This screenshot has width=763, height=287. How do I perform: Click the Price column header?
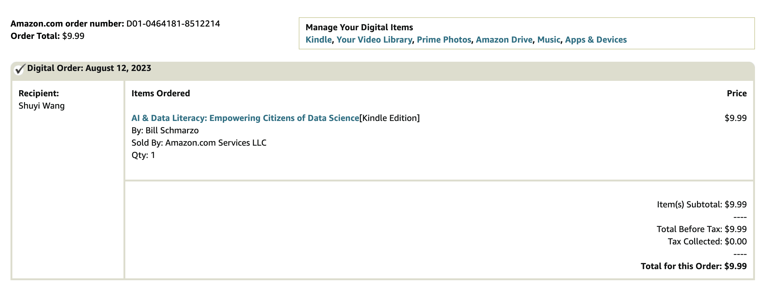737,93
